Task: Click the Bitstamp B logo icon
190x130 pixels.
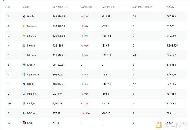Action: 24,55
